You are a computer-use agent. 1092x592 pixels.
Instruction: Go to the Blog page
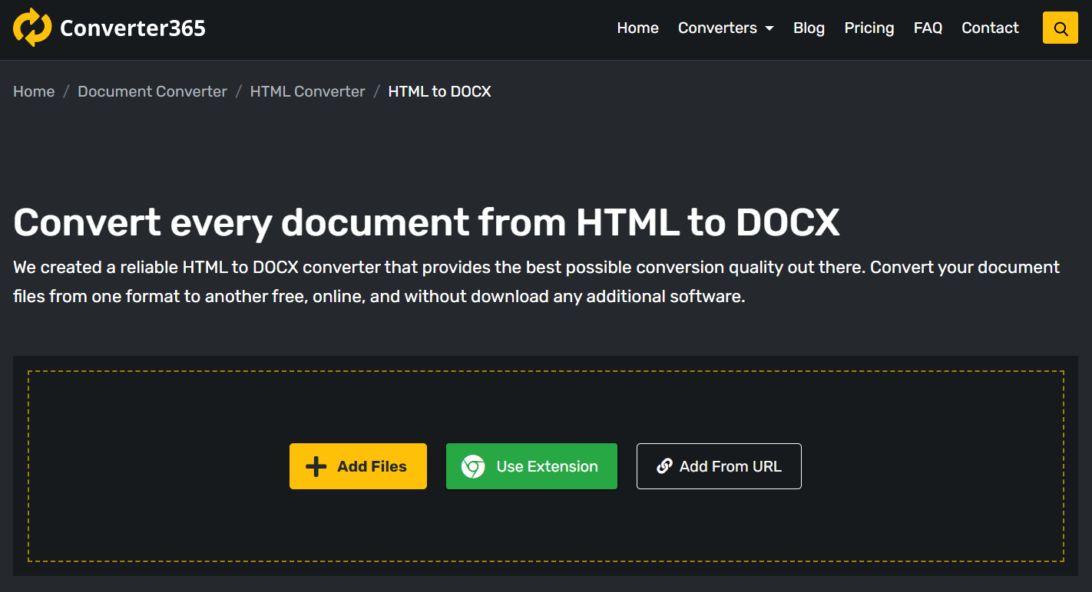809,28
